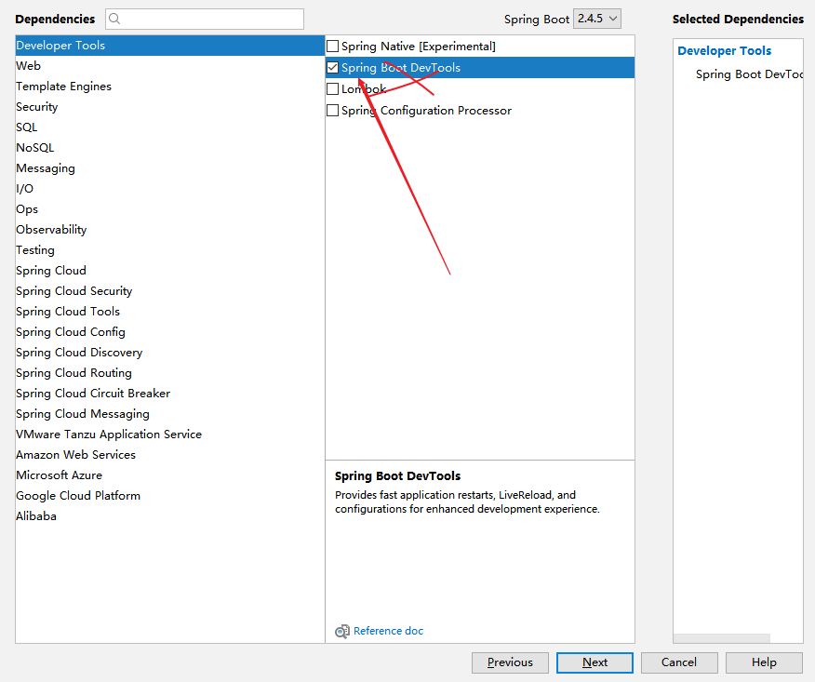Click the Spring Configuration Processor label

tap(426, 111)
